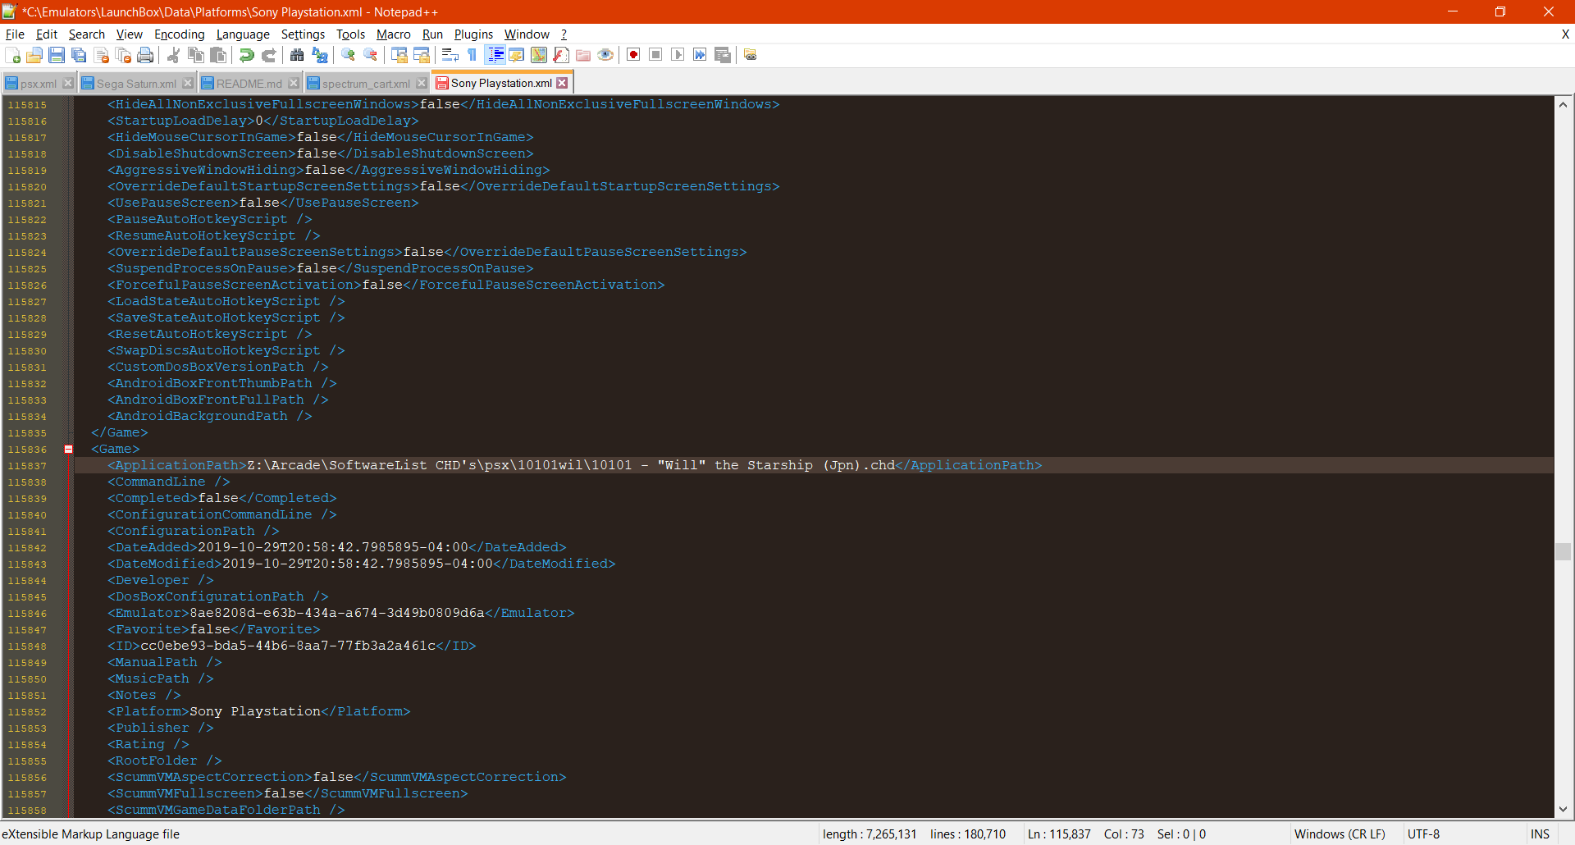Close the Sony Playstation.xml tab
The height and width of the screenshot is (845, 1575).
[562, 83]
